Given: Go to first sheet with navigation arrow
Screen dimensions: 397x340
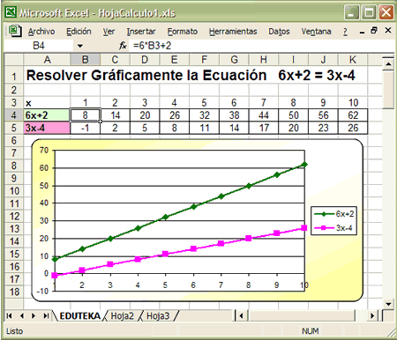Looking at the screenshot, I should pyautogui.click(x=9, y=316).
